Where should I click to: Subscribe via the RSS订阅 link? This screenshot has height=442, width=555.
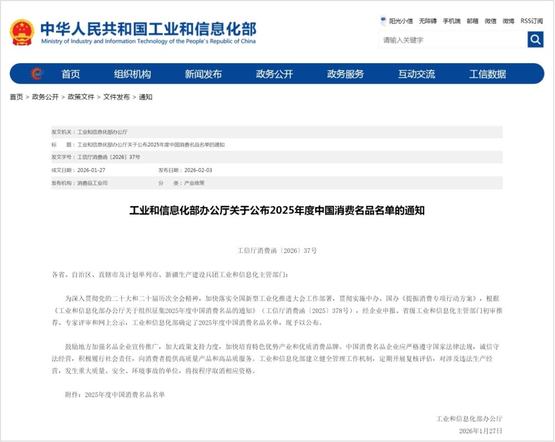(x=531, y=21)
